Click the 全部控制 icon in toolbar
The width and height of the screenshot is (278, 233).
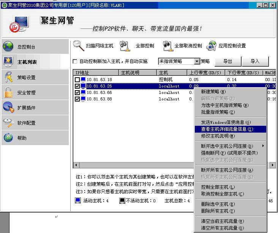[x=125, y=46]
